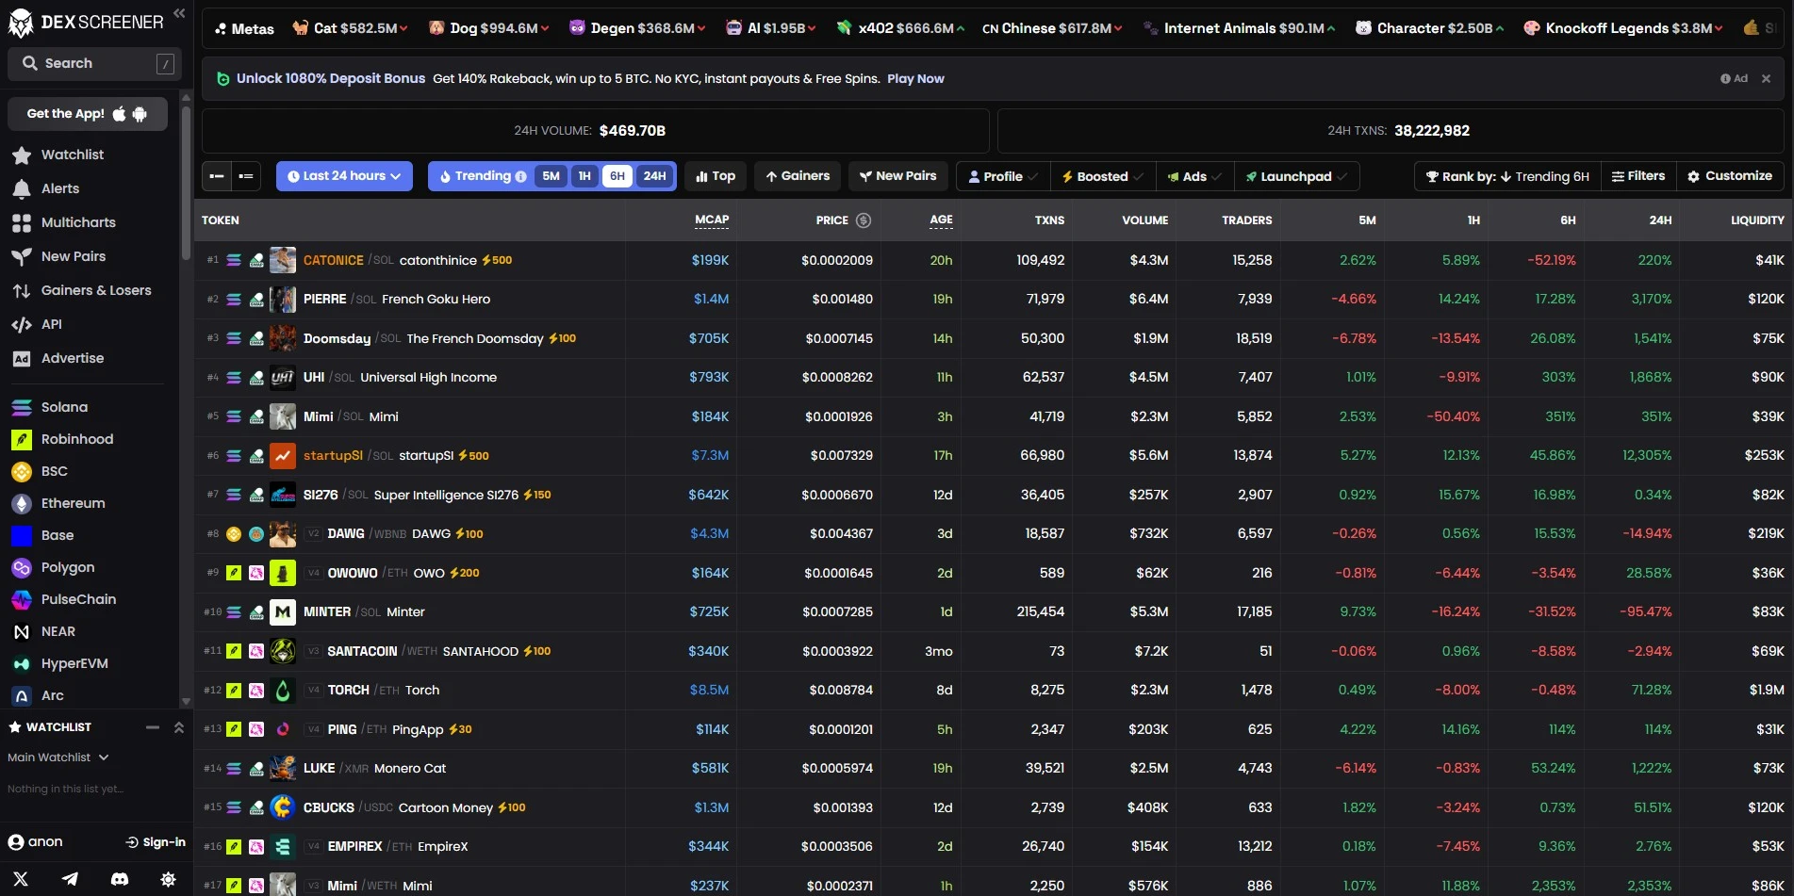Expand Boosted filter dropdown

click(1103, 176)
